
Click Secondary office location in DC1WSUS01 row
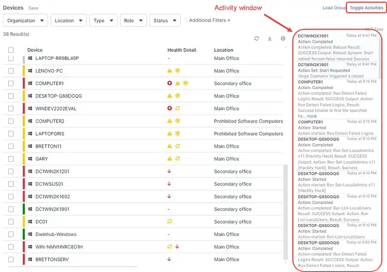233,184
